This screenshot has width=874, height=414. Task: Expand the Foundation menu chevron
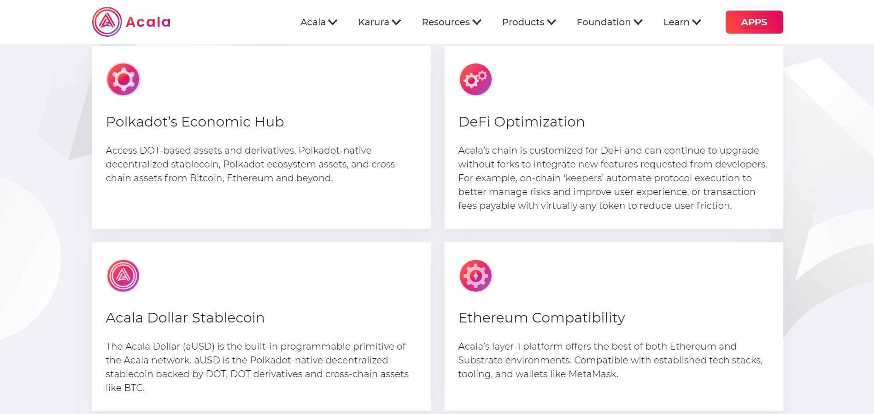[638, 22]
